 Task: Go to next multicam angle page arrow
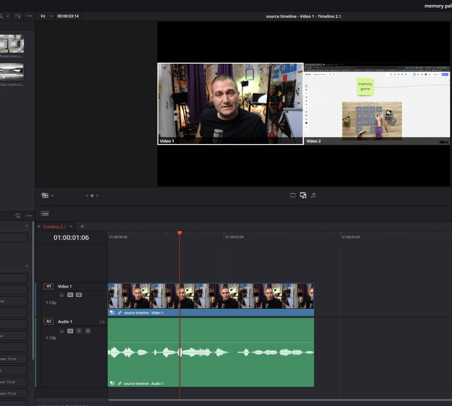(97, 196)
